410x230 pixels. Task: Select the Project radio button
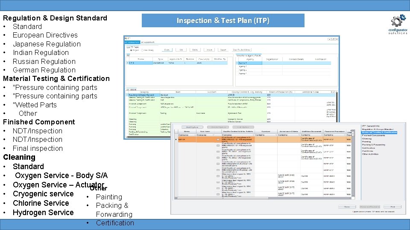click(131, 50)
